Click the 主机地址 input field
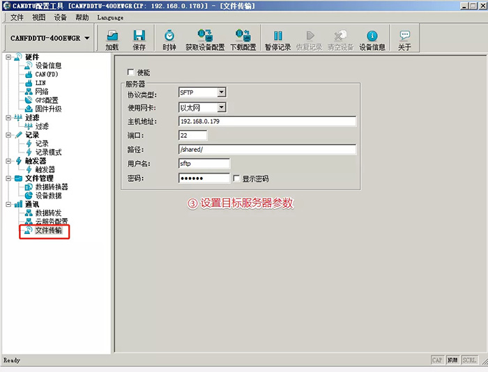 [x=267, y=121]
